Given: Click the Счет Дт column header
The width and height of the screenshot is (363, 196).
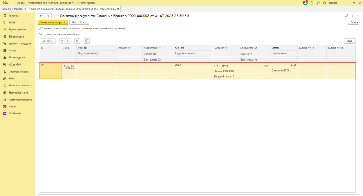Looking at the screenshot, I should tap(96, 47).
